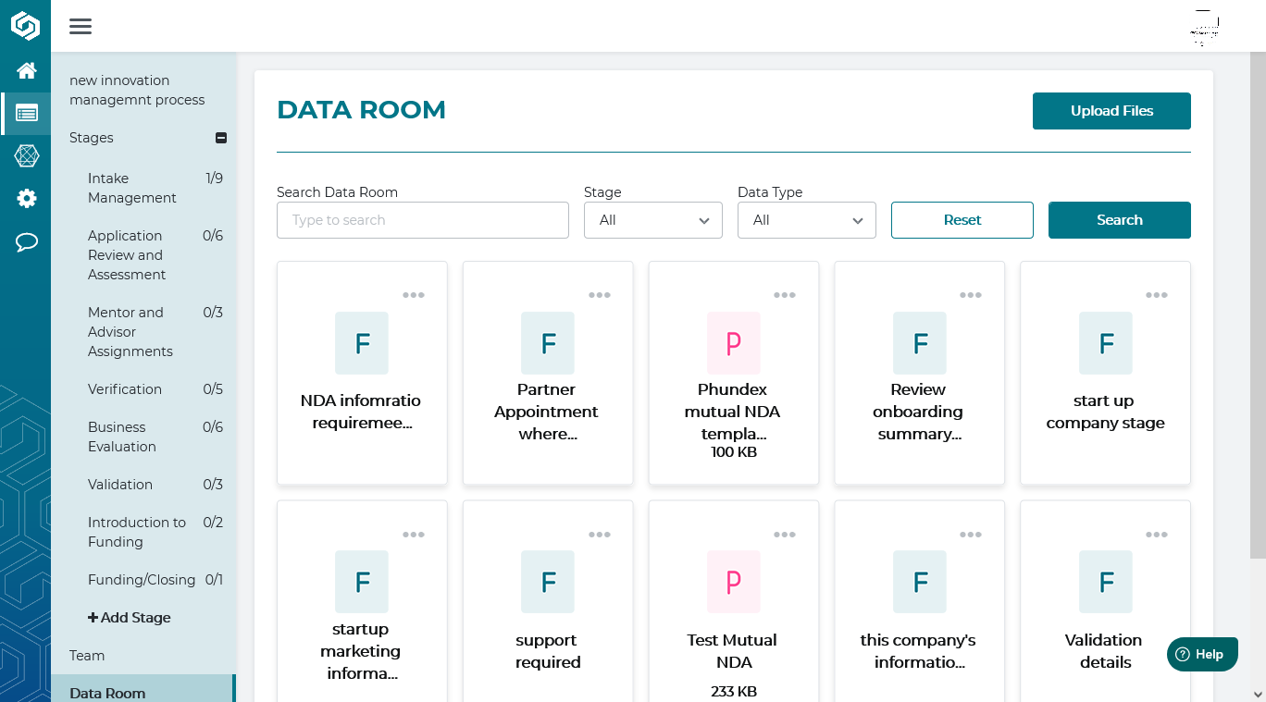The image size is (1266, 702).
Task: Open the chat bubble icon in sidebar
Action: (x=27, y=242)
